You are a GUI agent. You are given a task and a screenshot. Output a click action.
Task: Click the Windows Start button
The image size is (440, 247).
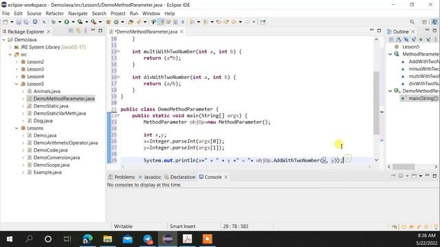pyautogui.click(x=9, y=239)
